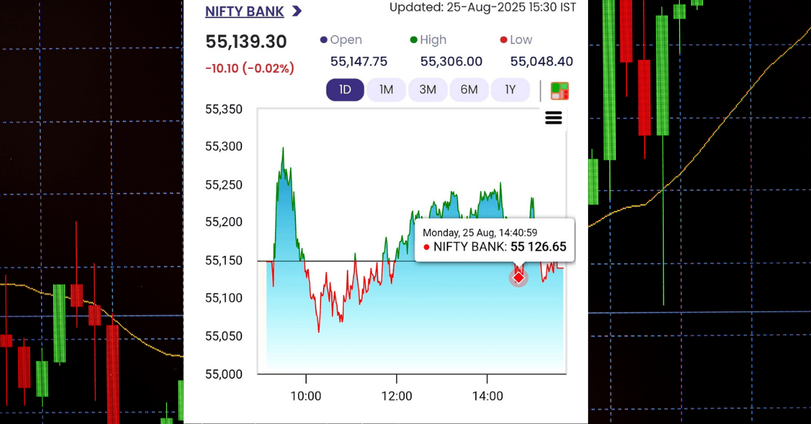The height and width of the screenshot is (424, 811).
Task: Click the red -10.10 (-0.02%) change
Action: [249, 68]
